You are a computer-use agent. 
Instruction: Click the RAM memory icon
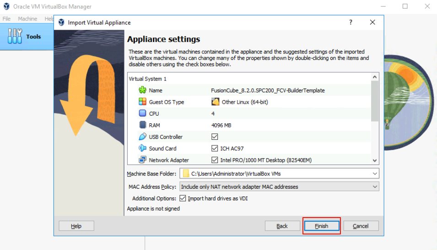(x=142, y=125)
